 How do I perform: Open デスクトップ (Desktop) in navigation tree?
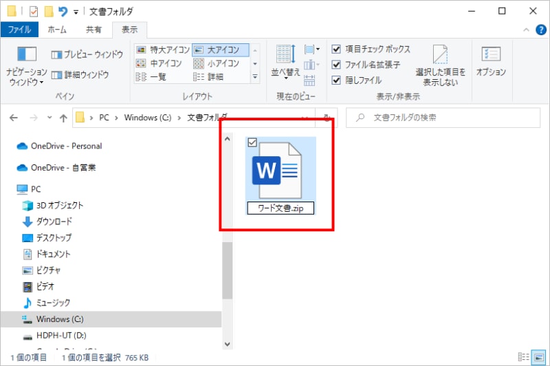tap(47, 237)
